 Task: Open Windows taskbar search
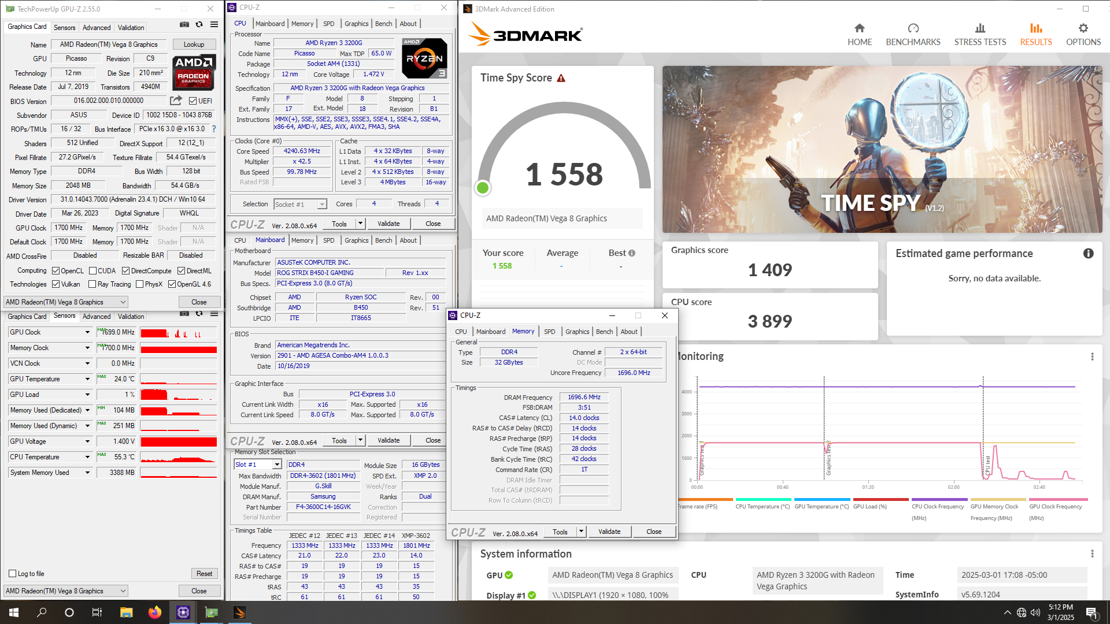point(42,612)
